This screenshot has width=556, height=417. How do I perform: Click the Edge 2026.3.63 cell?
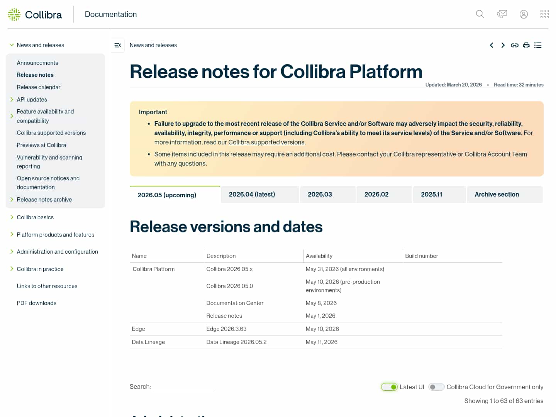226,329
